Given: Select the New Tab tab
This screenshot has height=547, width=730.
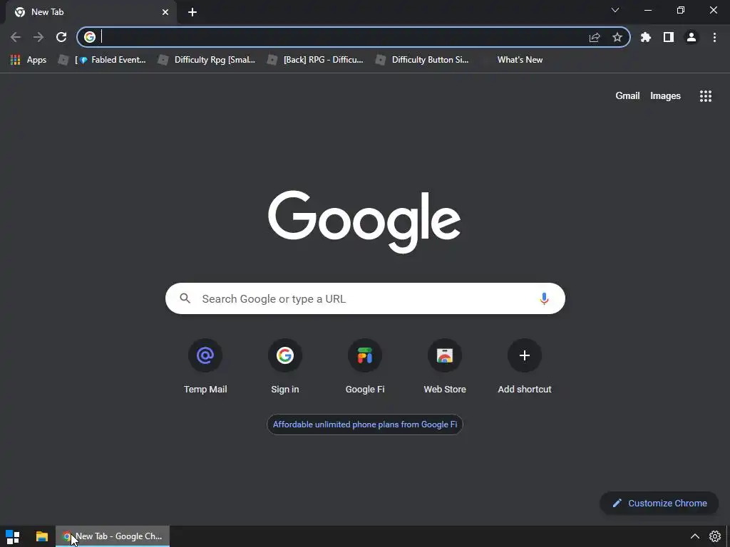Looking at the screenshot, I should pyautogui.click(x=91, y=12).
